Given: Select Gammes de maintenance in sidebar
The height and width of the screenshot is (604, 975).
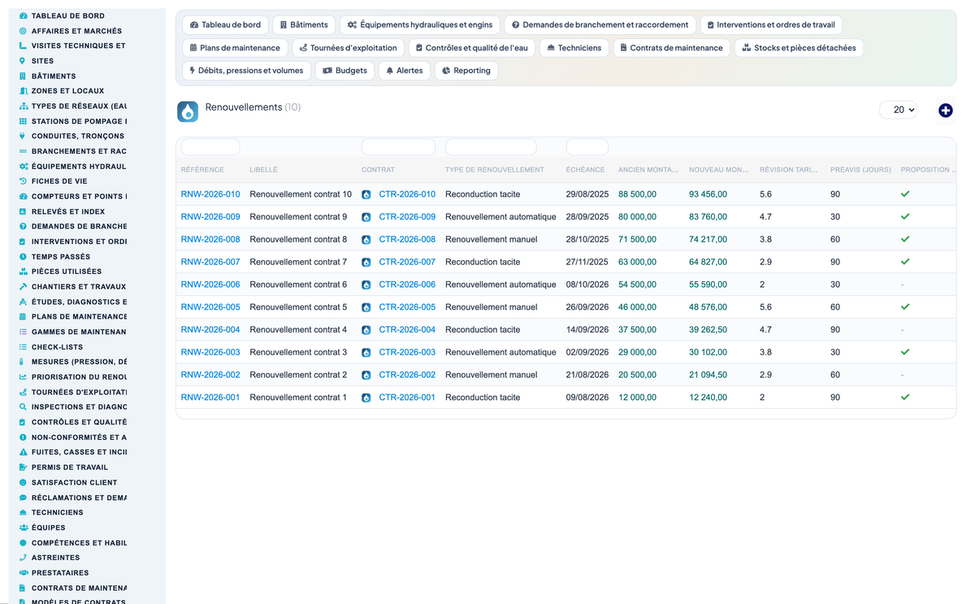Looking at the screenshot, I should point(79,332).
